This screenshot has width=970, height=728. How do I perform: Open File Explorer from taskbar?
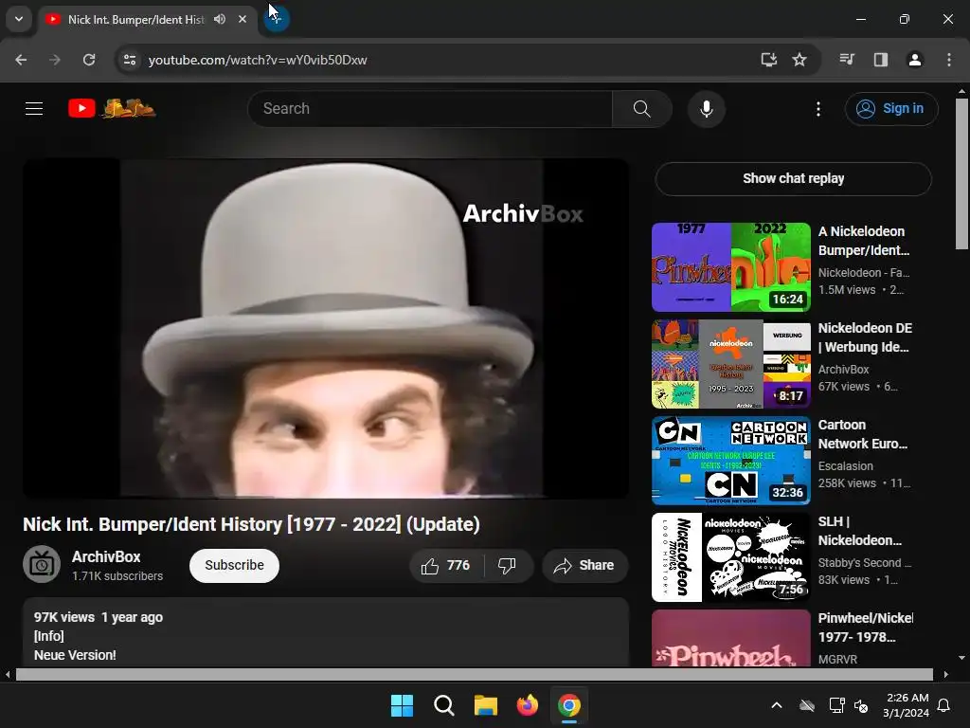[486, 705]
